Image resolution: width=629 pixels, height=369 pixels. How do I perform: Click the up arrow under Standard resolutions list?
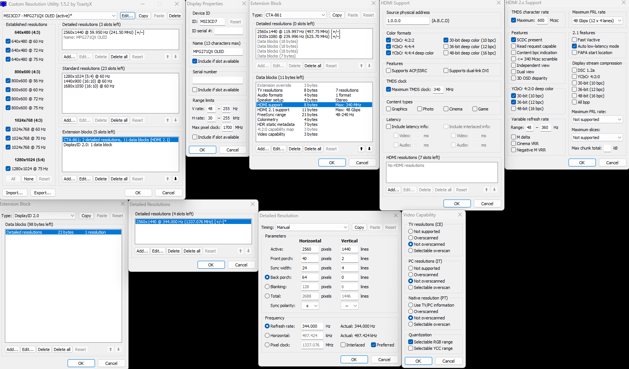(167, 120)
